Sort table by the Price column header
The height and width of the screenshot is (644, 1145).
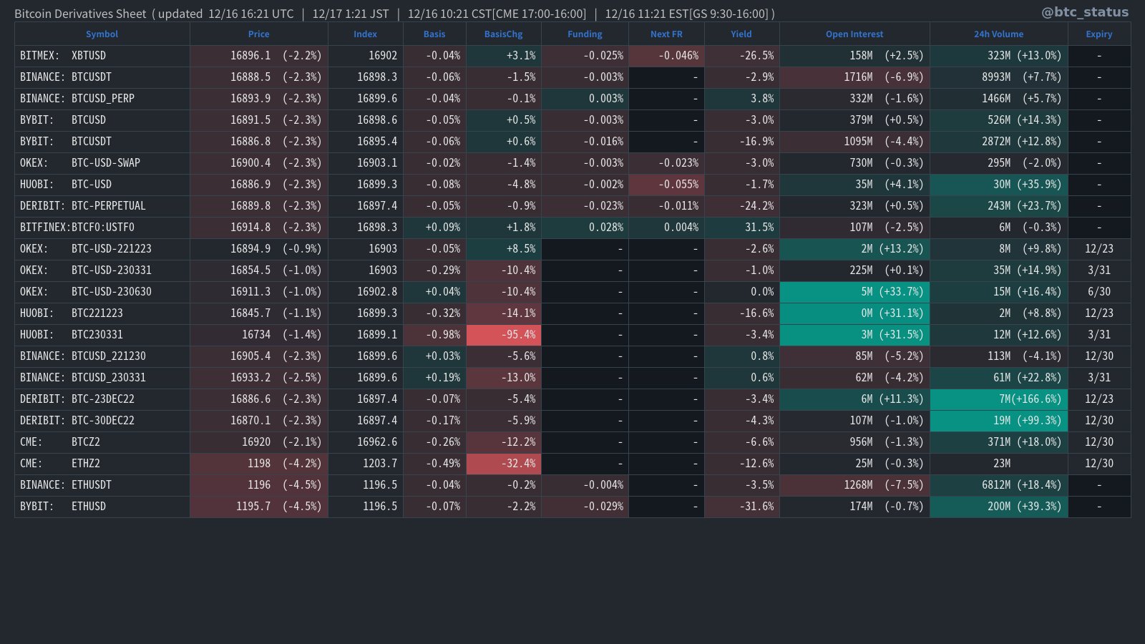(258, 34)
